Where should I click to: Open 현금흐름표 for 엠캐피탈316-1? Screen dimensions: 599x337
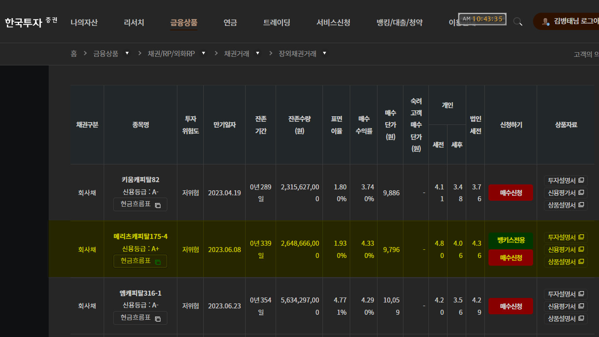click(x=140, y=318)
